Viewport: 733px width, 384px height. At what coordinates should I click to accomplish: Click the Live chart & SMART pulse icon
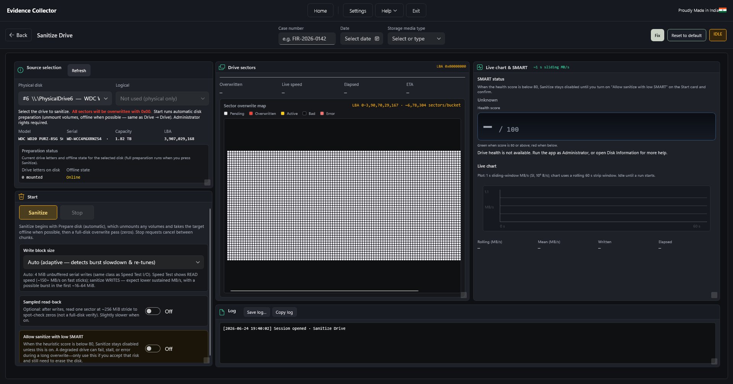(480, 67)
